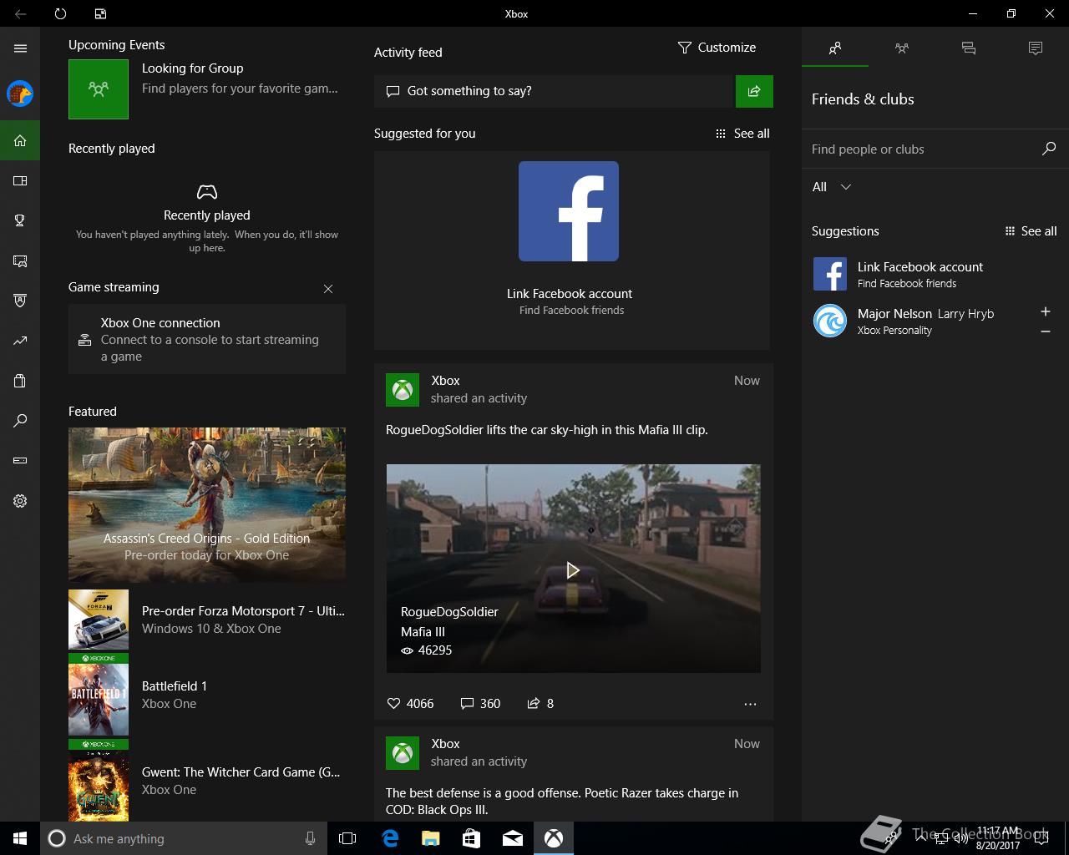Switch to Activity alerts tab icon
This screenshot has width=1069, height=855.
click(1036, 48)
